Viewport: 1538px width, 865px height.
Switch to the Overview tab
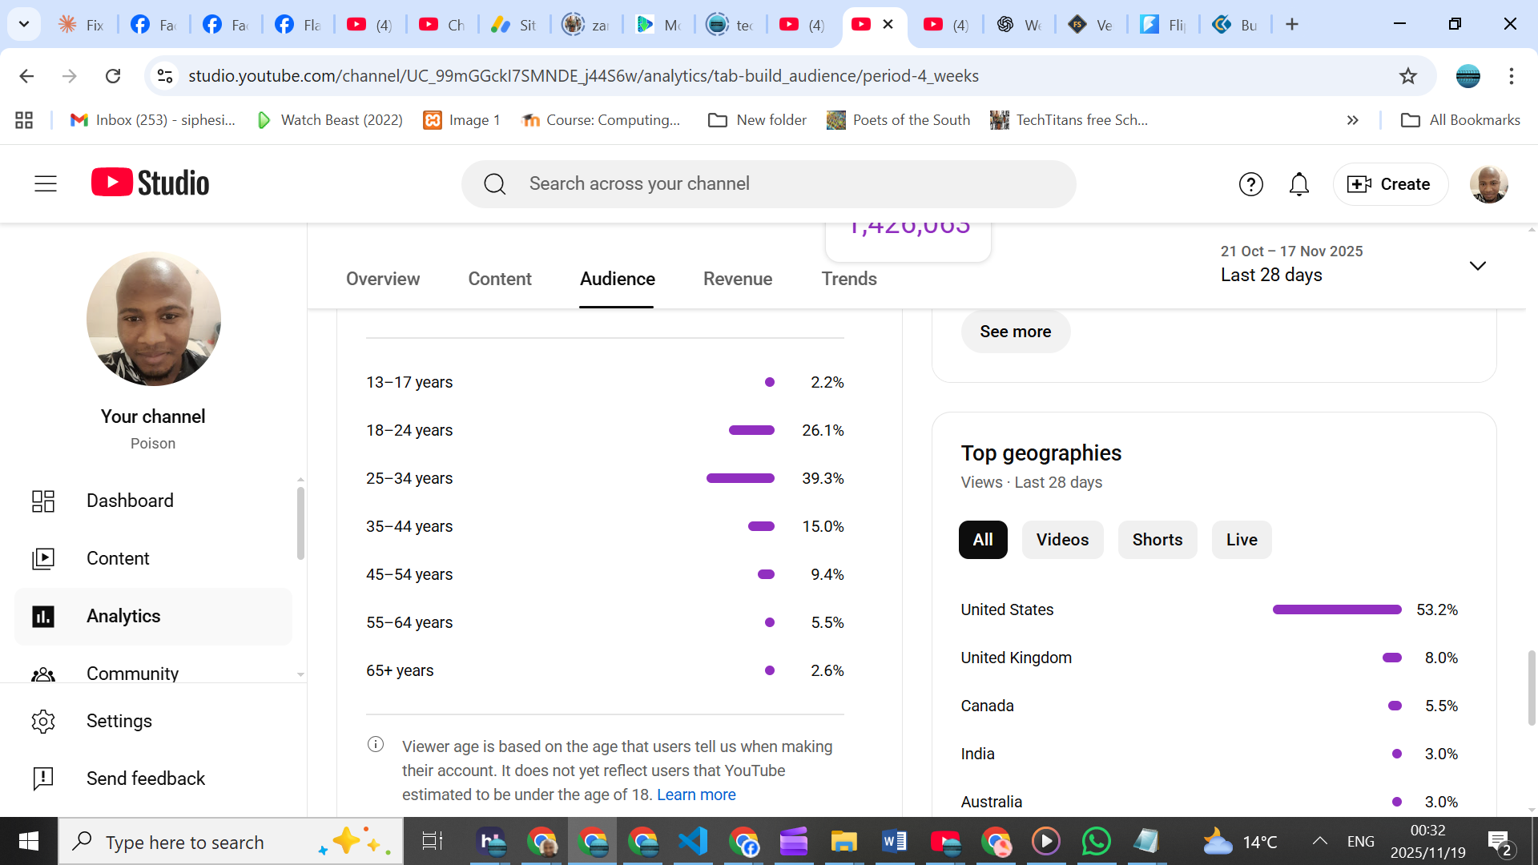383,279
